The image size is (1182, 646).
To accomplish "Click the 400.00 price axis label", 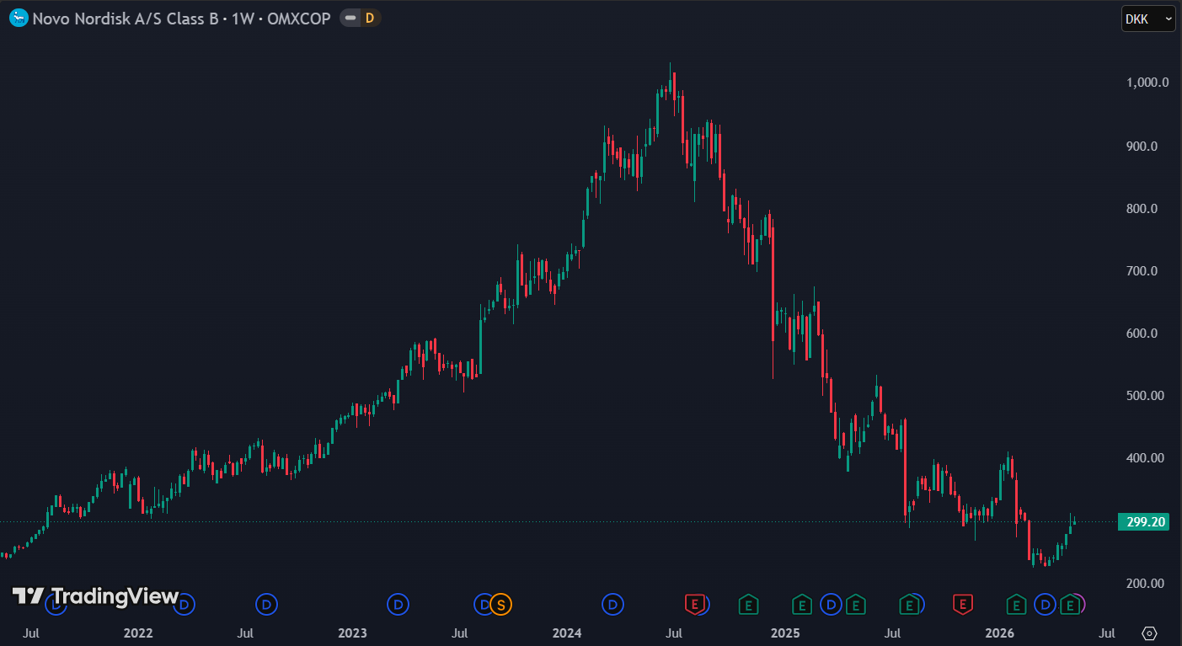I will point(1145,457).
